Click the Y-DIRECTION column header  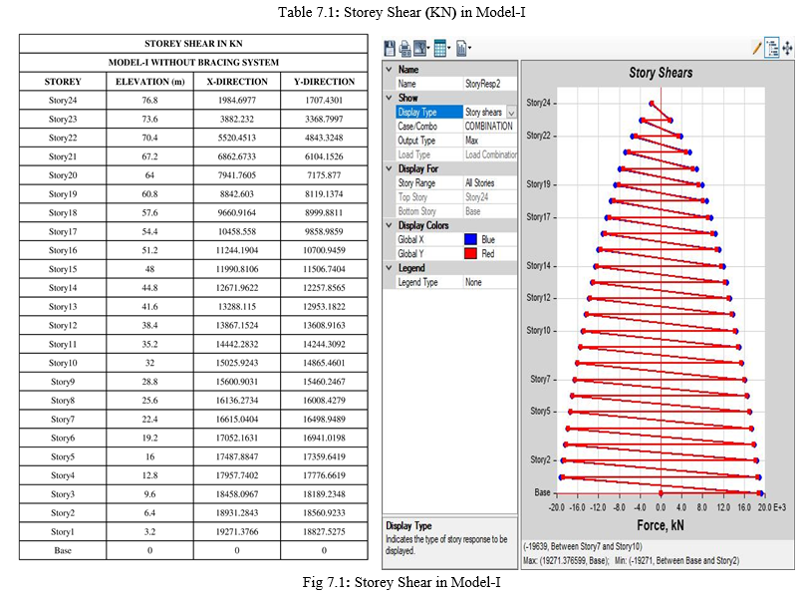coord(325,82)
